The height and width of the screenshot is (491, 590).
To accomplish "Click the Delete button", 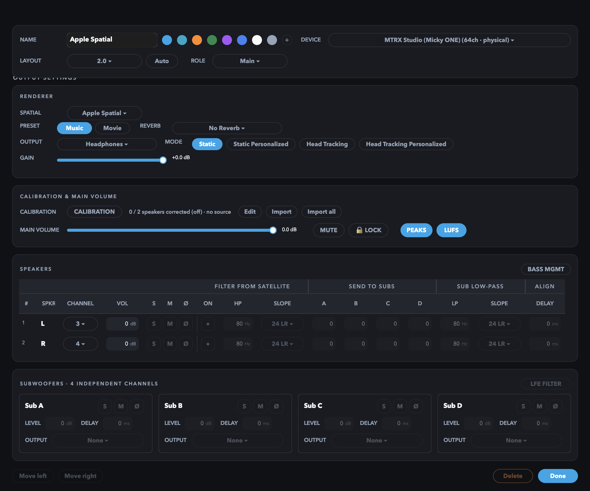I will click(x=513, y=476).
